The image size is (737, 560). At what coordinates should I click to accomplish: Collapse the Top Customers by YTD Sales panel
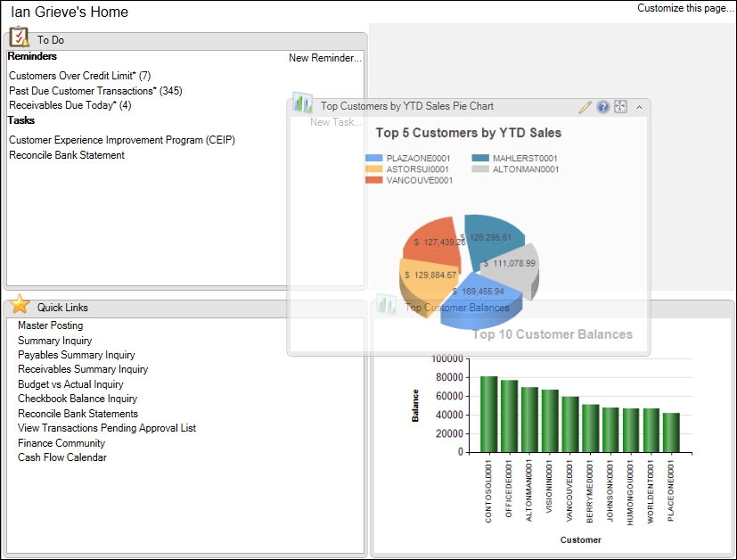coord(639,107)
